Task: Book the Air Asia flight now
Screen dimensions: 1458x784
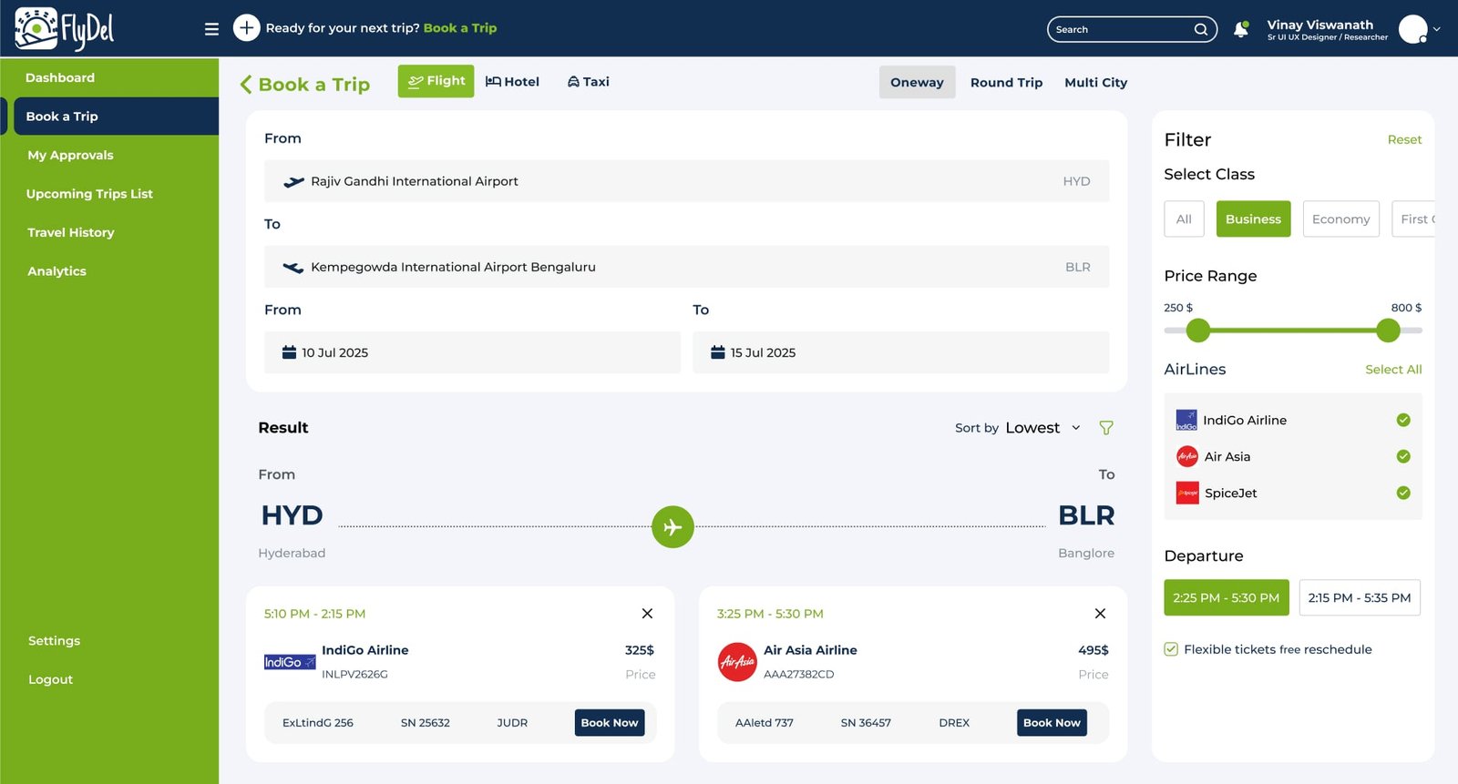Action: tap(1052, 723)
